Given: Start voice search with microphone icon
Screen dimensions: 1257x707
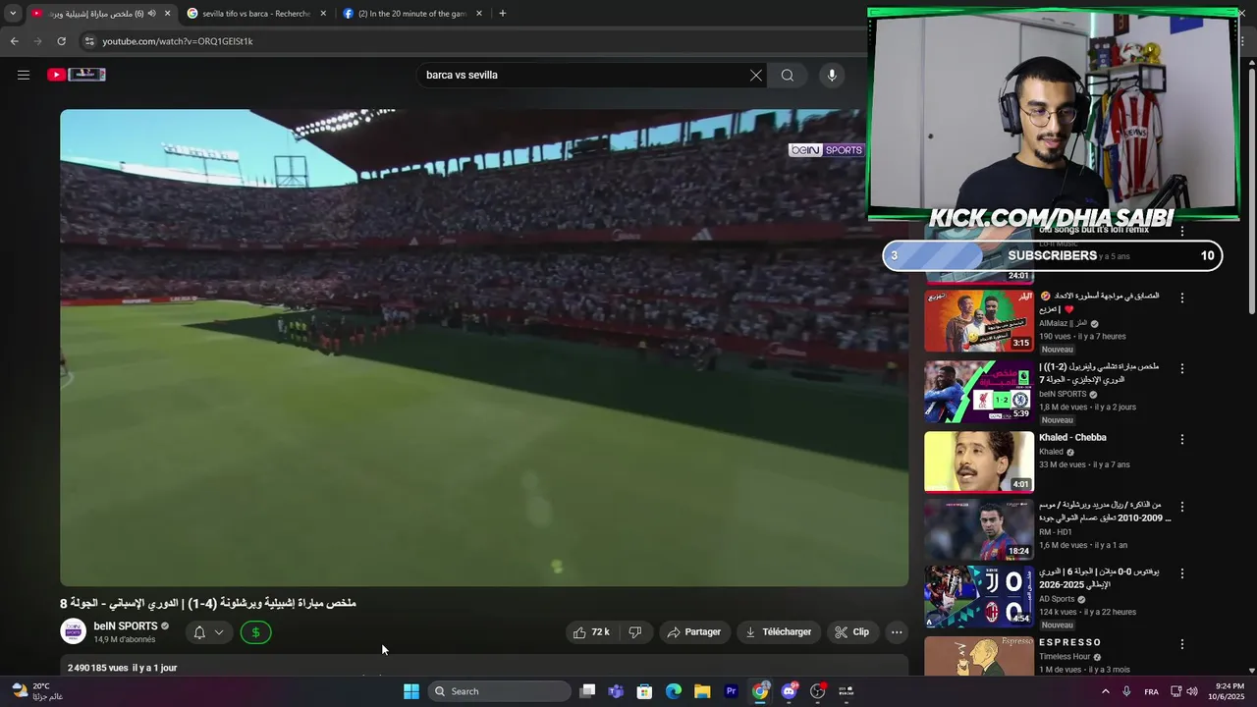Looking at the screenshot, I should 832,76.
